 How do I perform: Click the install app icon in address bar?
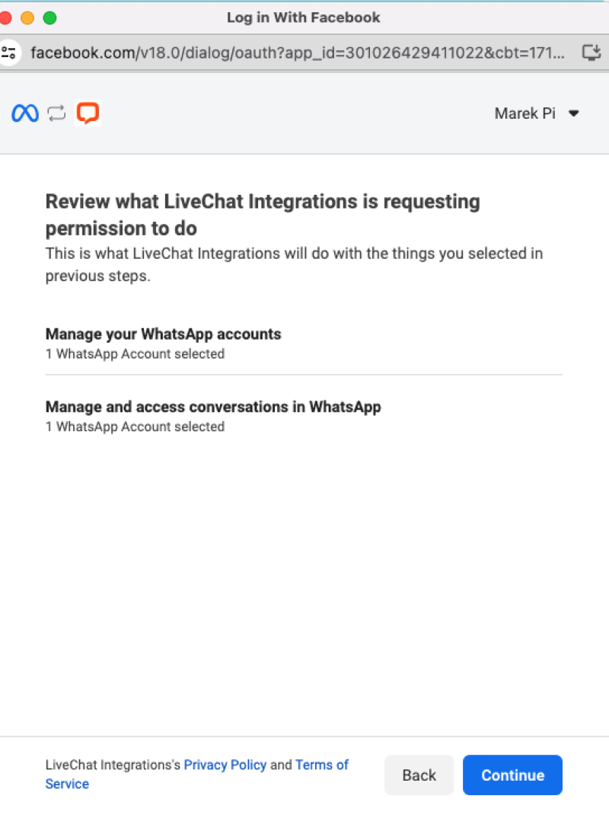coord(591,53)
